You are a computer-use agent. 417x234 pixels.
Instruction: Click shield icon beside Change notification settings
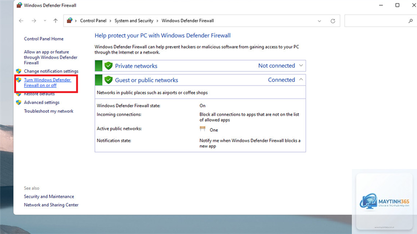coord(19,71)
